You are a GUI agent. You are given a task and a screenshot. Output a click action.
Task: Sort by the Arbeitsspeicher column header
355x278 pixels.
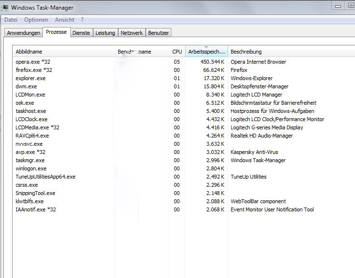pyautogui.click(x=206, y=52)
